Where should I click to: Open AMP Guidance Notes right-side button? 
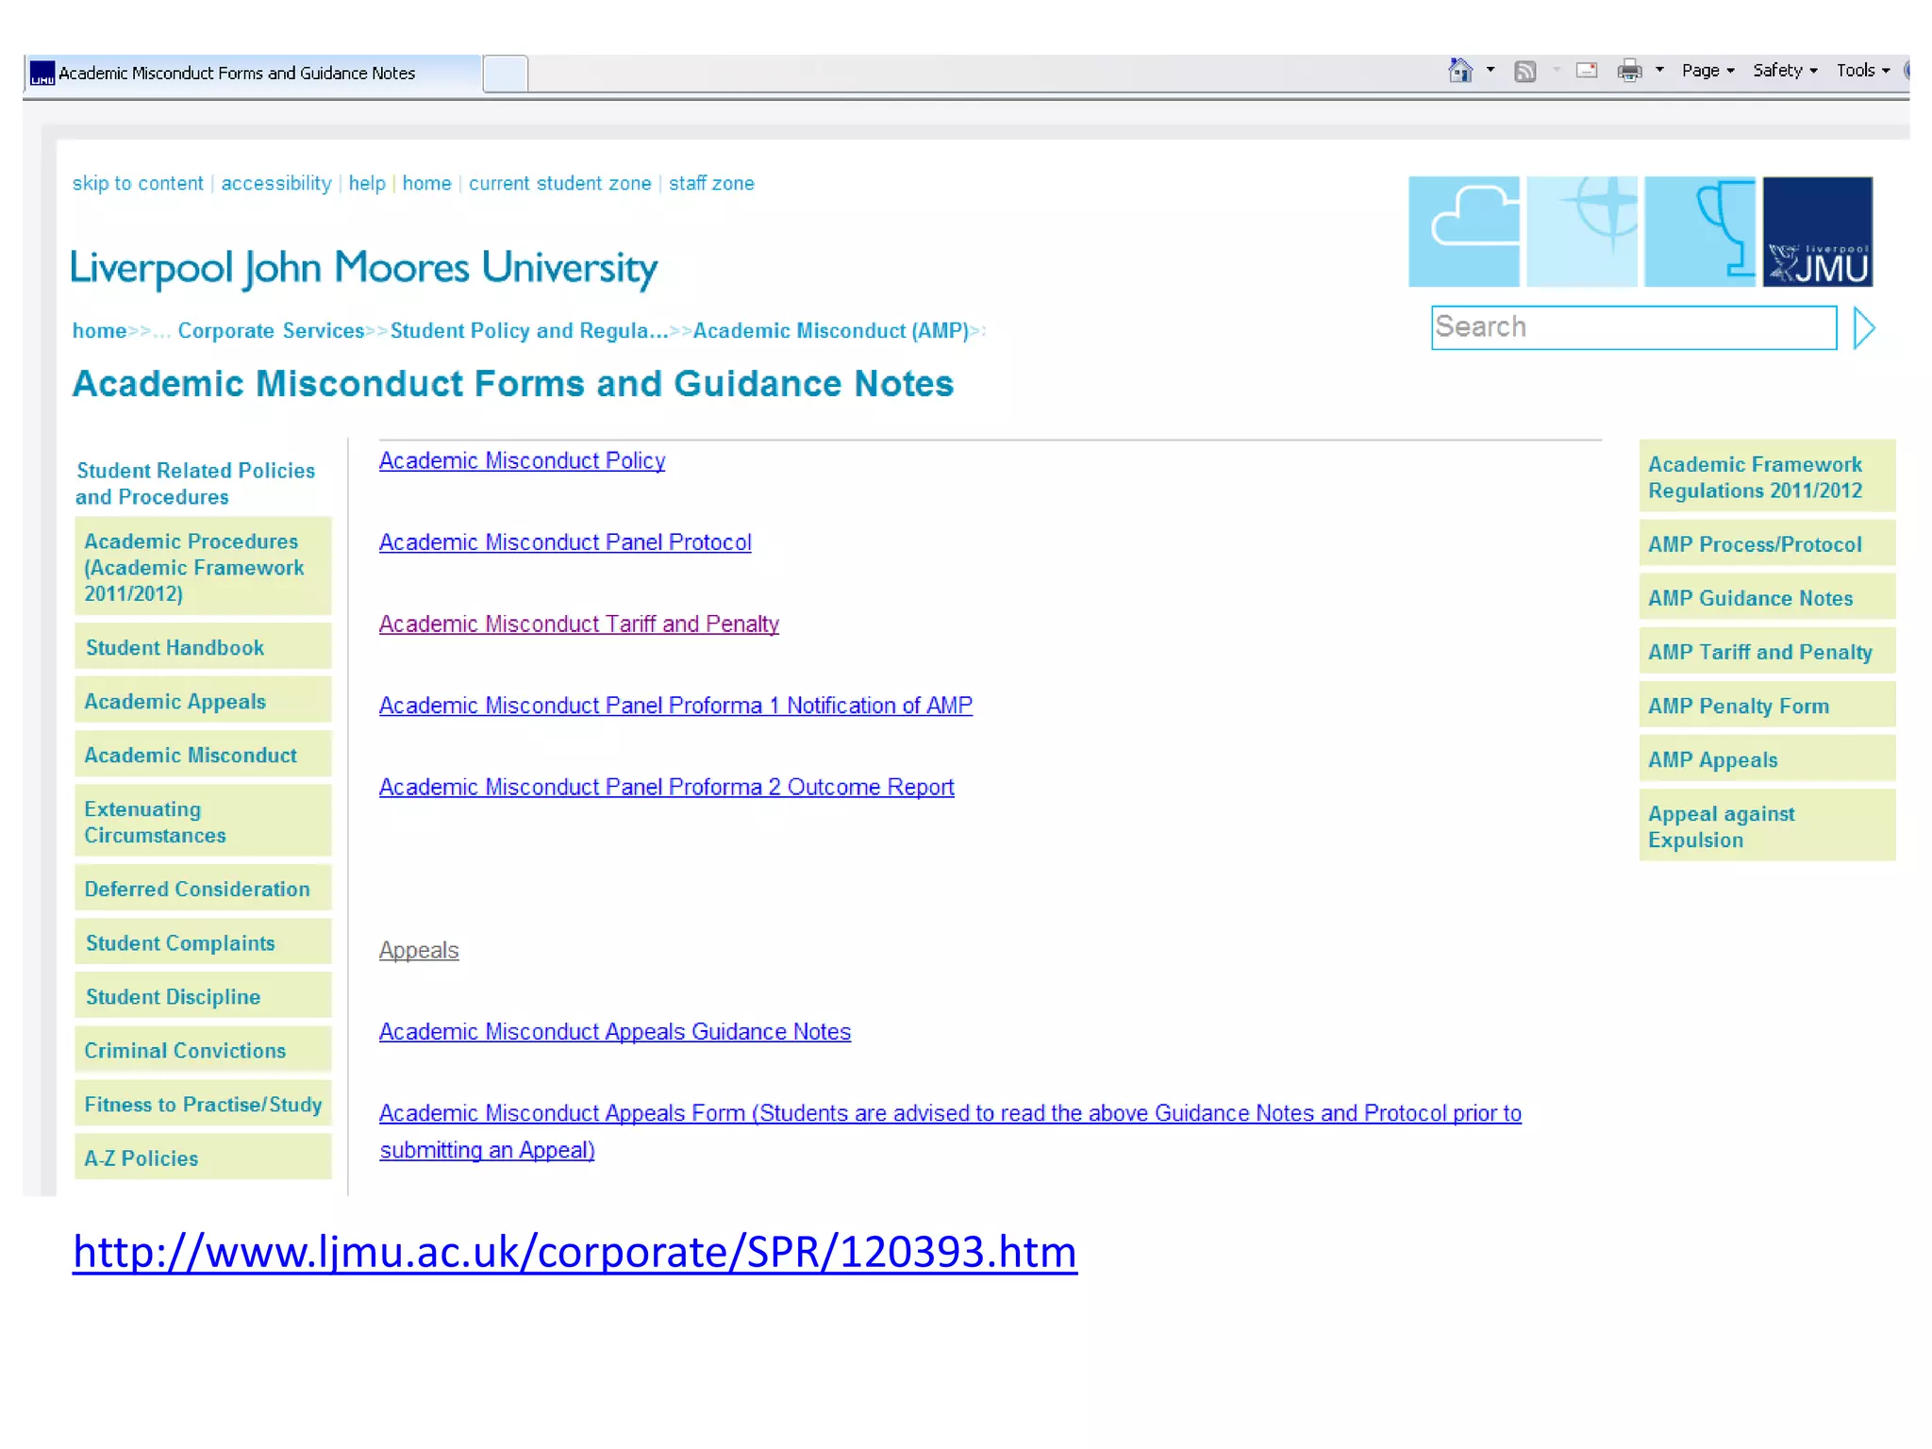(x=1767, y=598)
